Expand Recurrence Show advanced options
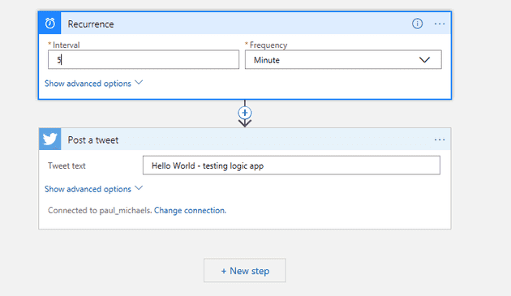 pyautogui.click(x=93, y=84)
